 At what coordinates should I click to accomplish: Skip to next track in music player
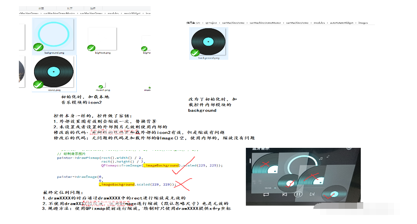coord(312,194)
